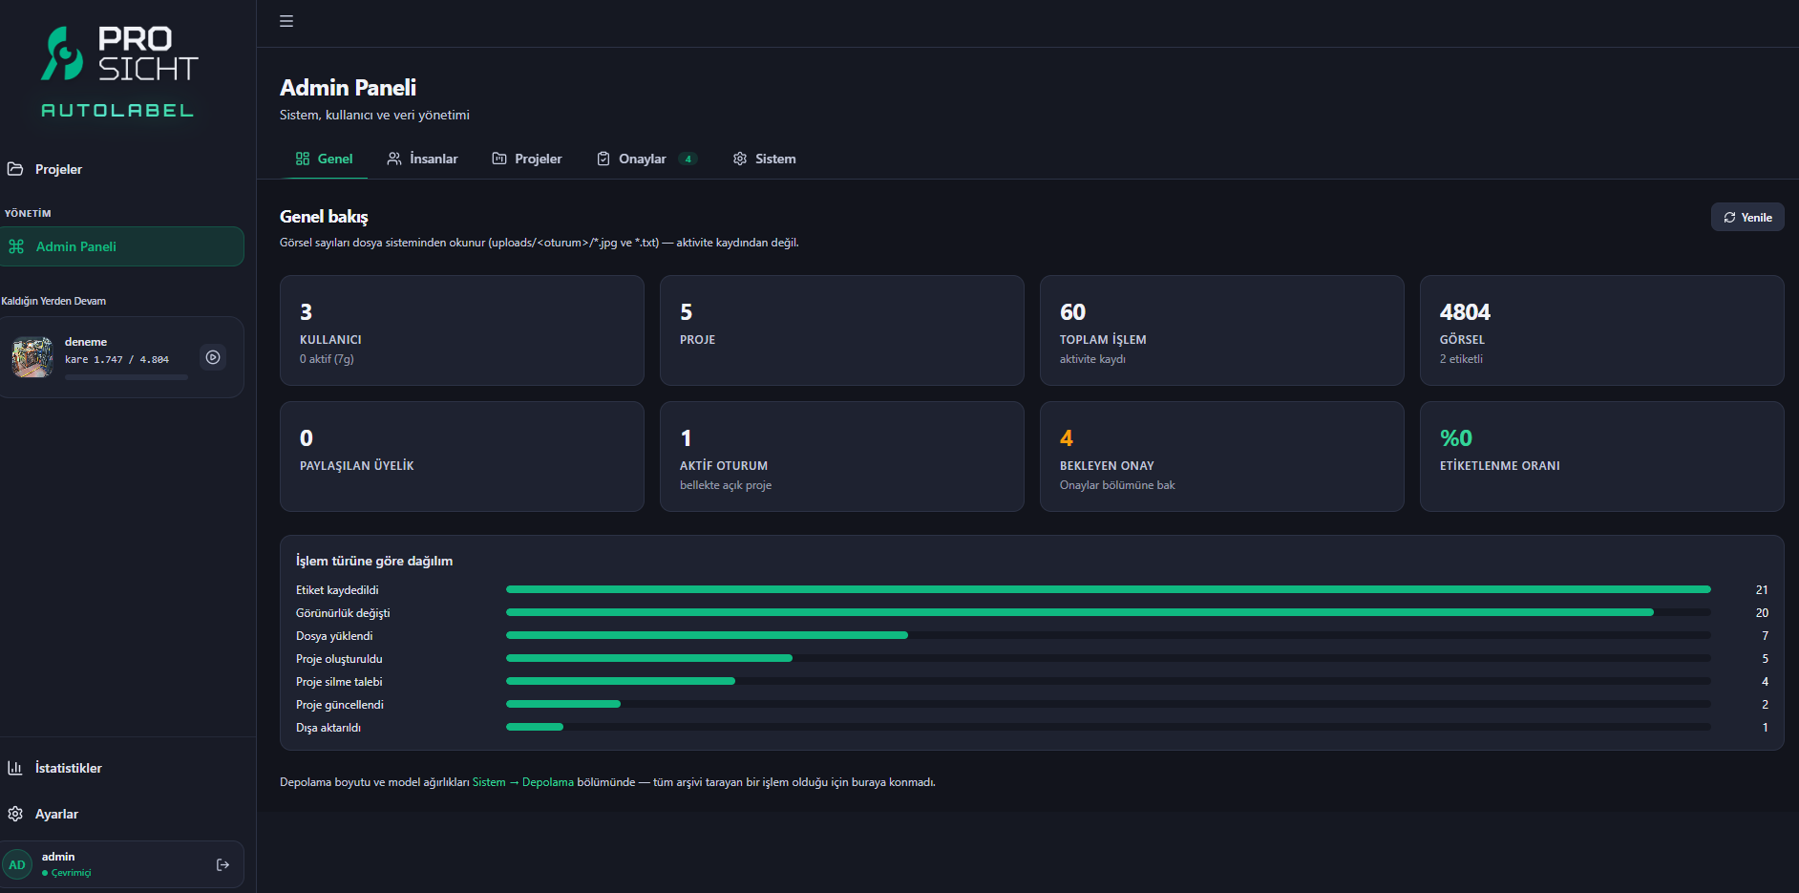Open Admin Paneli in the sidebar
Viewport: 1799px width, 893px height.
click(122, 246)
